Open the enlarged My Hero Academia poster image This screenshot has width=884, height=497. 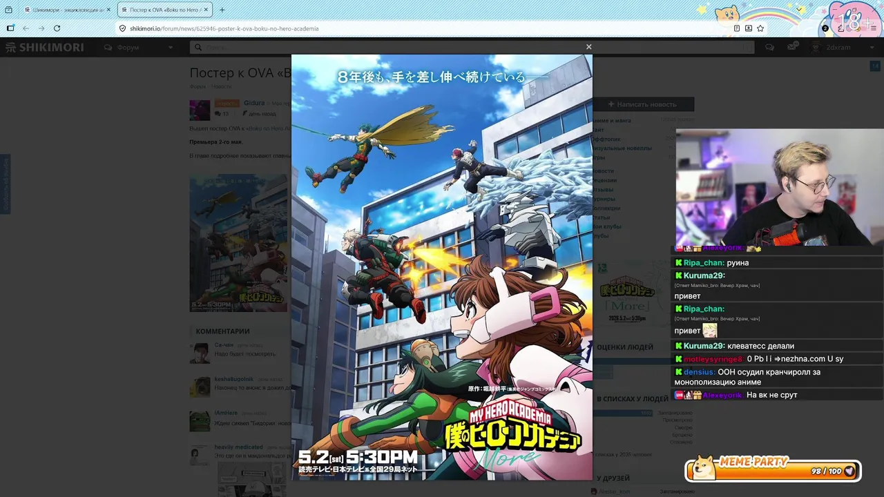pos(442,267)
